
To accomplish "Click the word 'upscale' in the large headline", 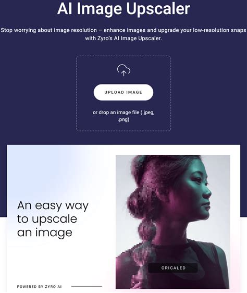I will (54, 219).
